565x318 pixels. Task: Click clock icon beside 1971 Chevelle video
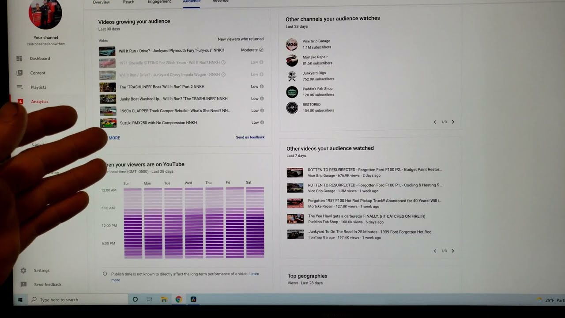point(223,63)
